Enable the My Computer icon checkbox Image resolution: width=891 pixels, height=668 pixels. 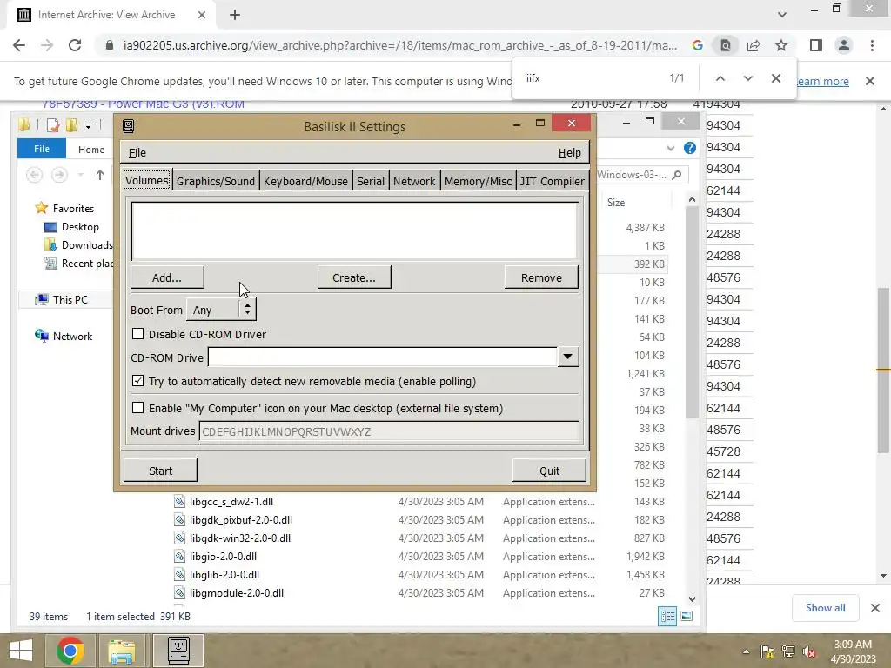[138, 407]
